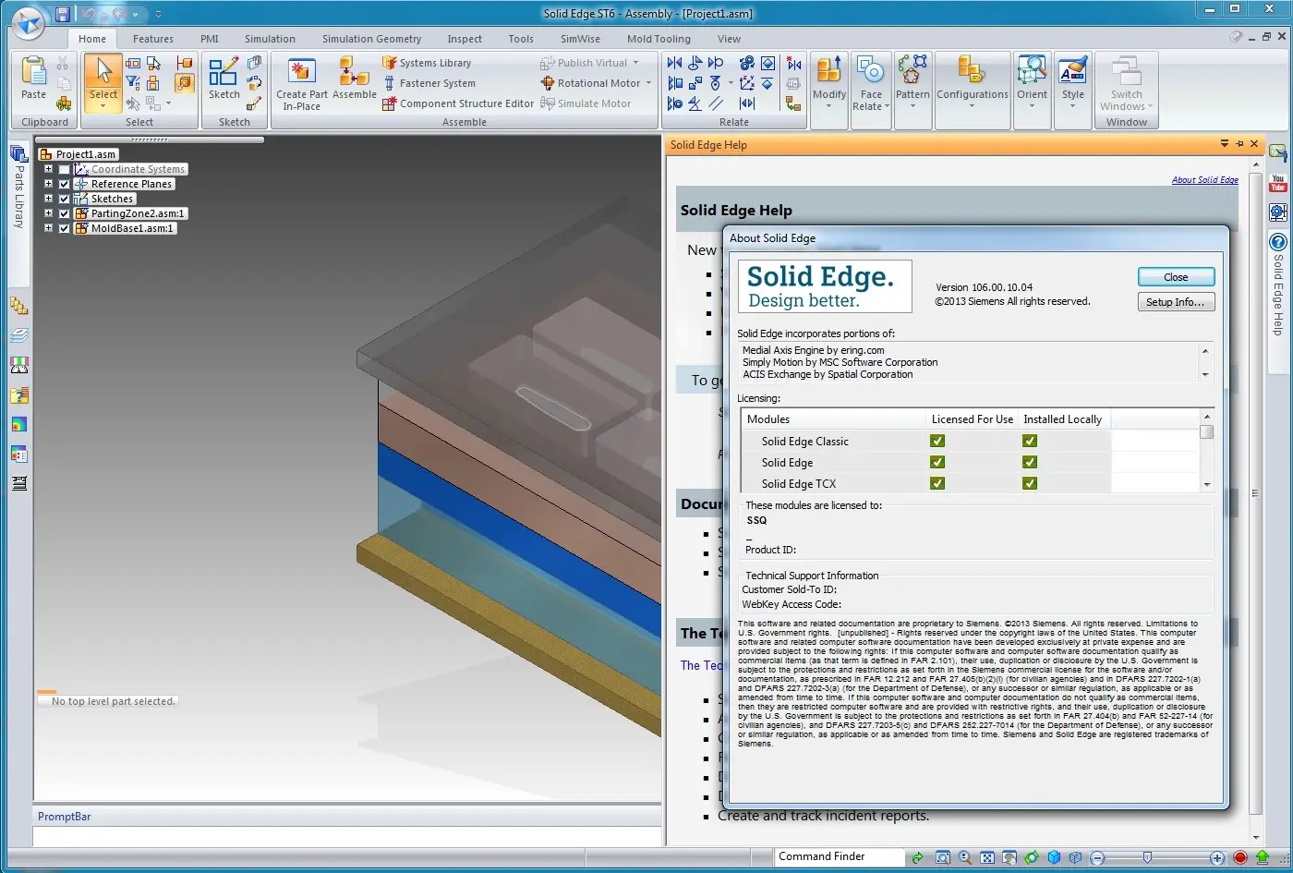Click the Sketch tool icon
Viewport: 1293px width, 873px height.
pyautogui.click(x=224, y=72)
